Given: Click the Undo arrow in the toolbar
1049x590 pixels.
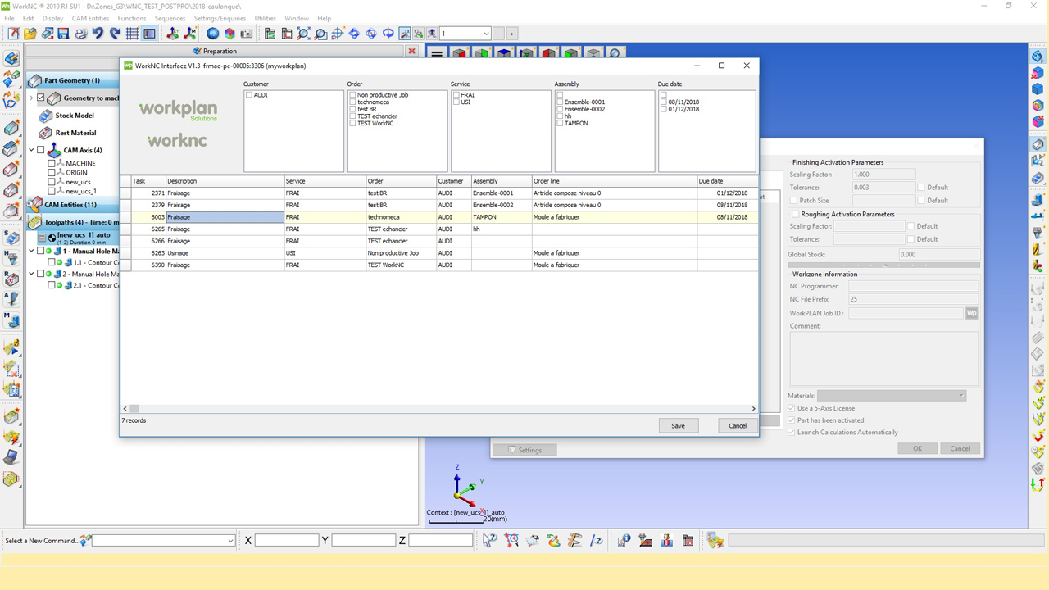Looking at the screenshot, I should [x=98, y=34].
